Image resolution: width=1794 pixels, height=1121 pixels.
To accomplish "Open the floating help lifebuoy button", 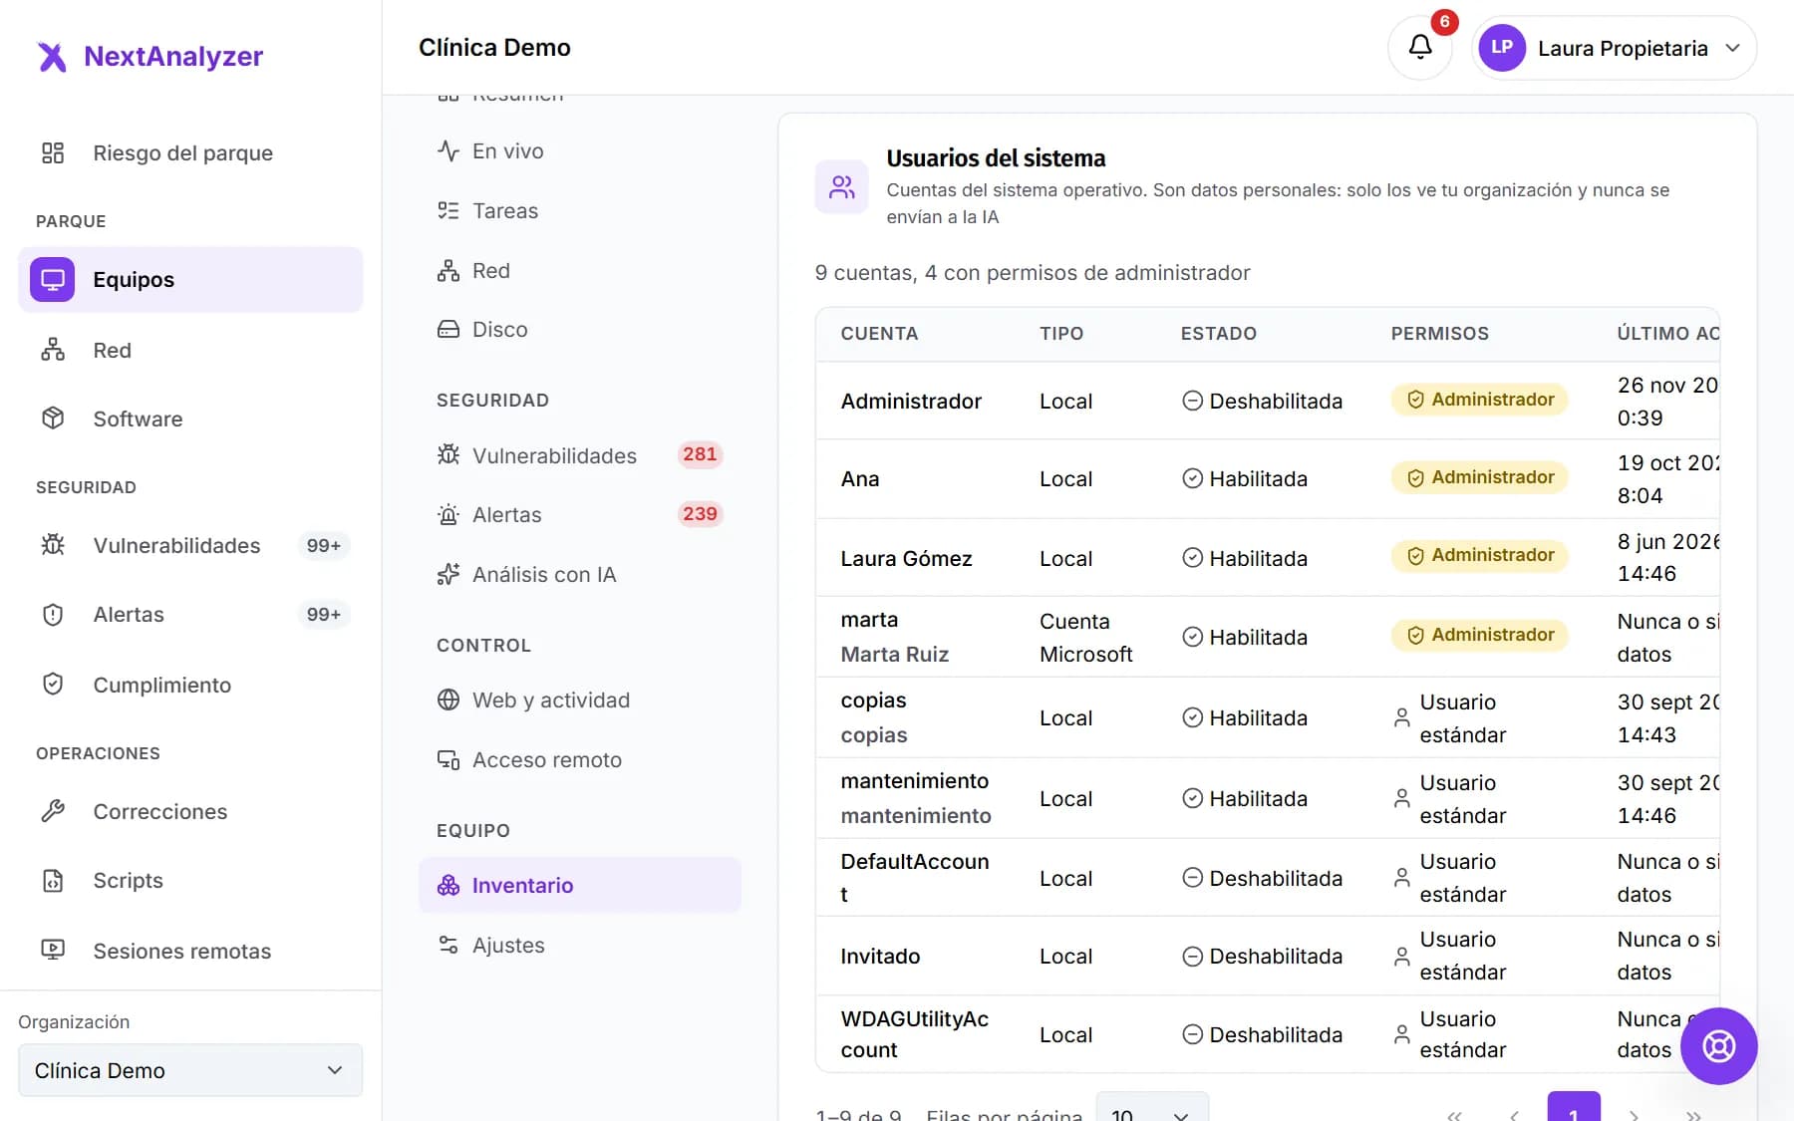I will [x=1718, y=1046].
